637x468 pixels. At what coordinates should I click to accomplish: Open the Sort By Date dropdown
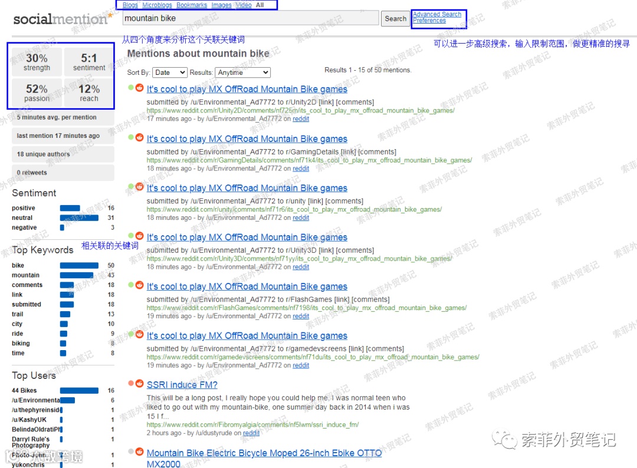169,72
